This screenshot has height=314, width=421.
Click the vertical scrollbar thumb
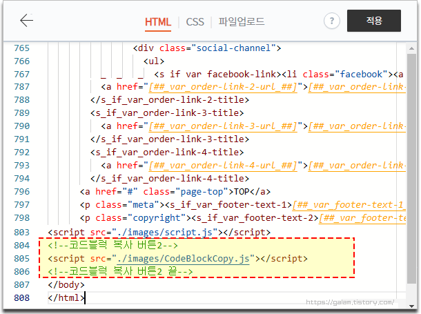tap(411, 168)
